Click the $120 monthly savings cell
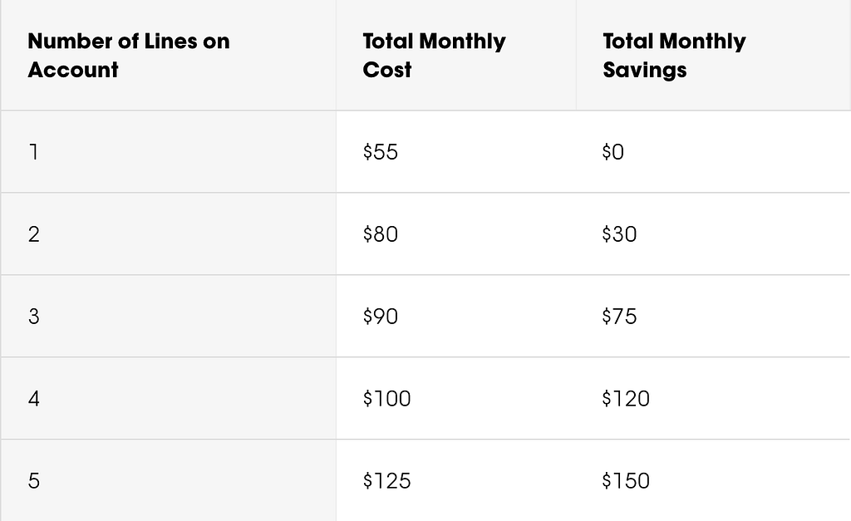851x521 pixels. click(x=713, y=398)
